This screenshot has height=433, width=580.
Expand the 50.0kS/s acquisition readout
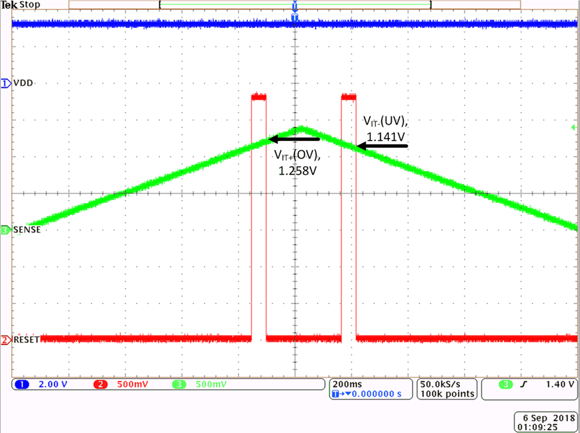click(440, 384)
